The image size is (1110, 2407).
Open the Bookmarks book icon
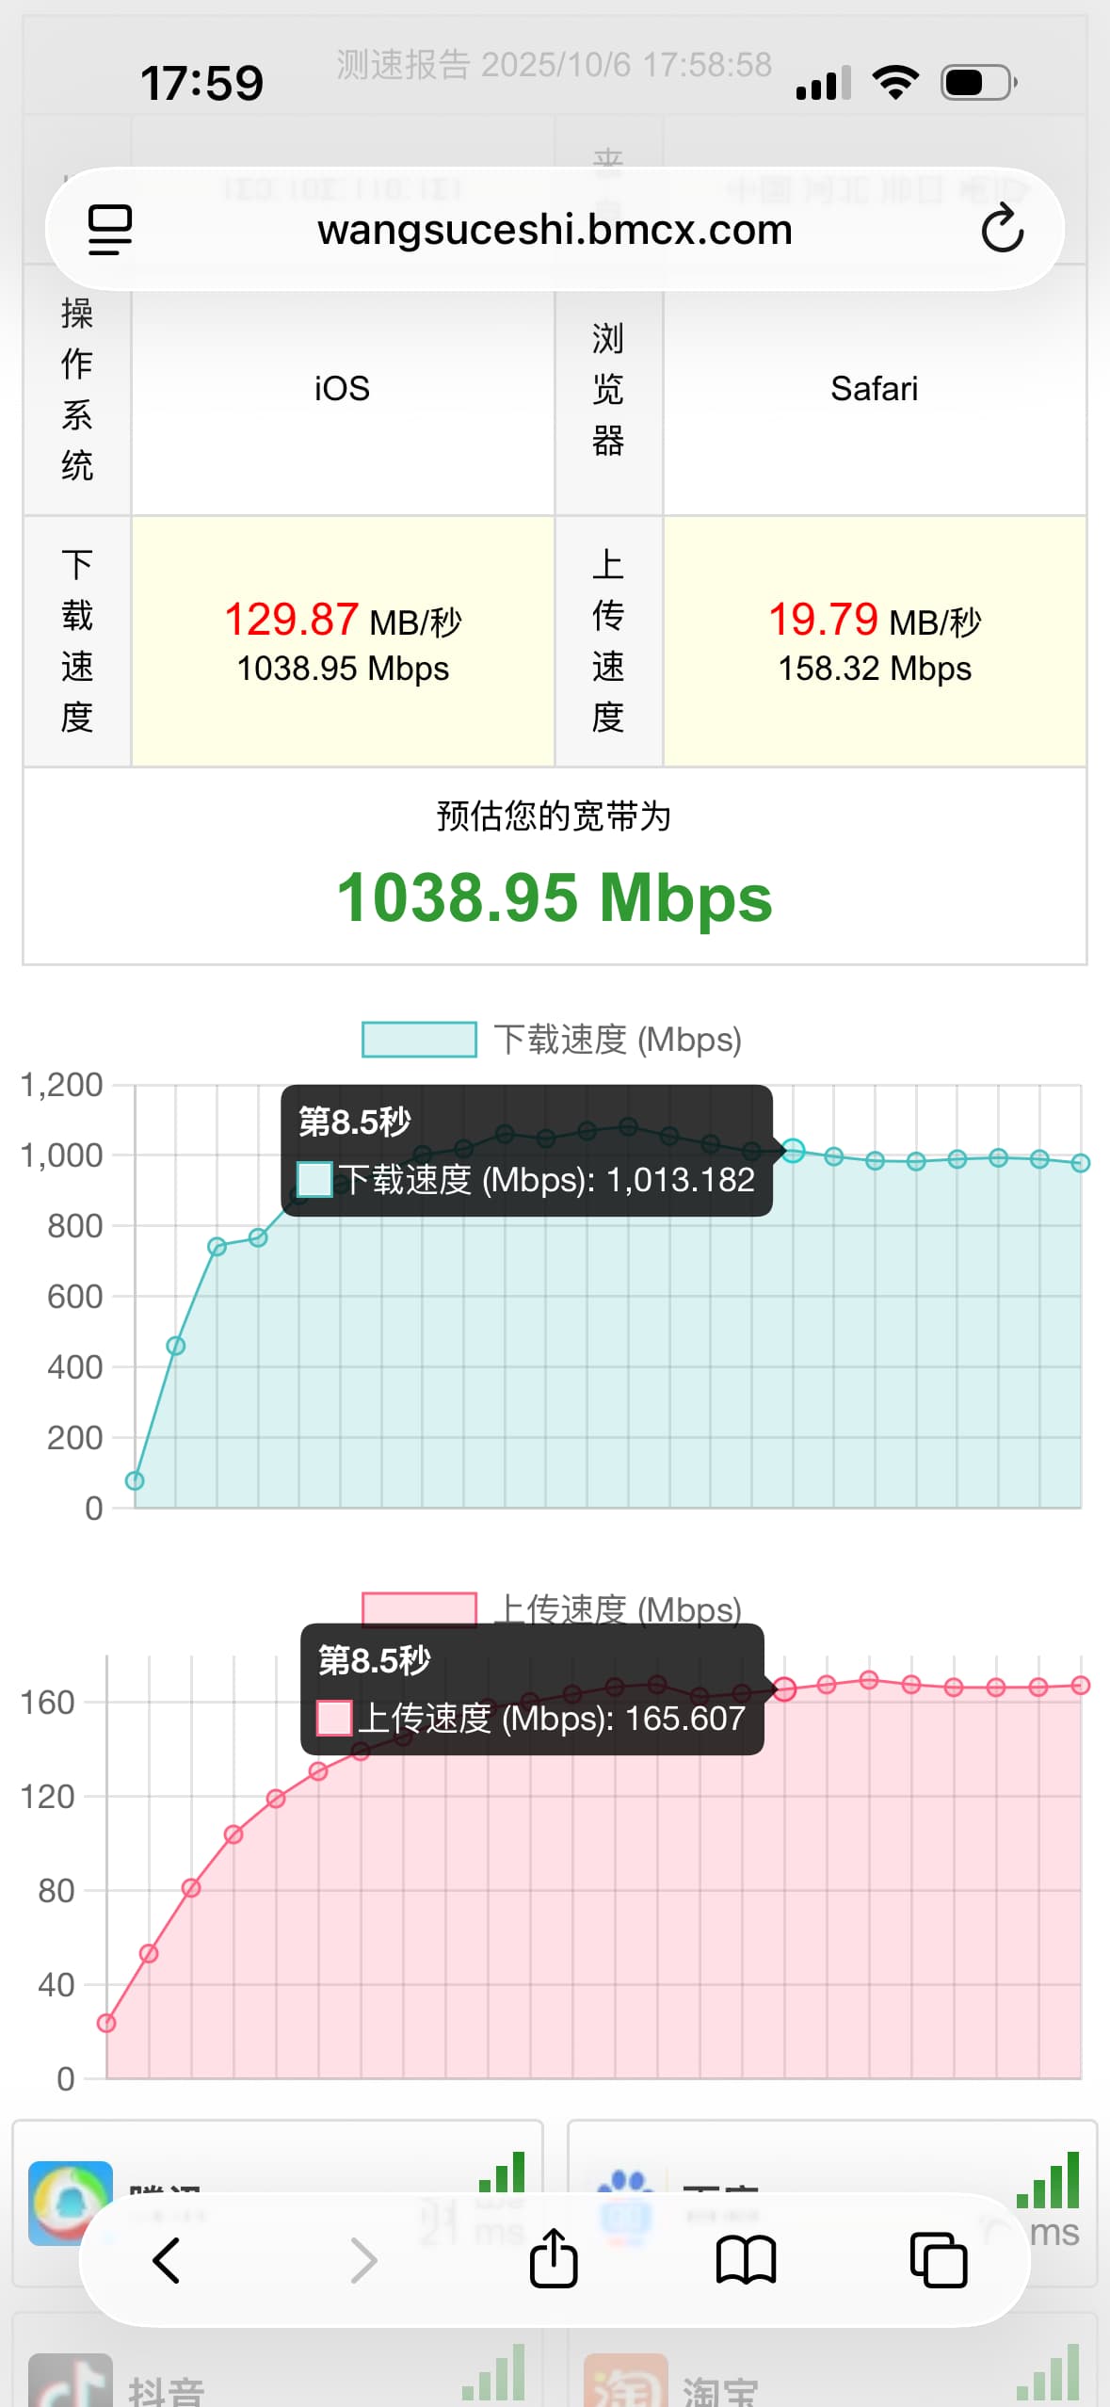746,2260
